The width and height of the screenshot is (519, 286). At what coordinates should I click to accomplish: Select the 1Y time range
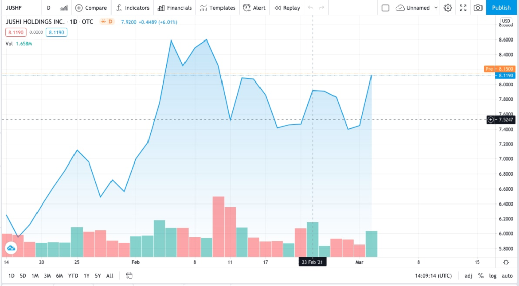tap(86, 276)
